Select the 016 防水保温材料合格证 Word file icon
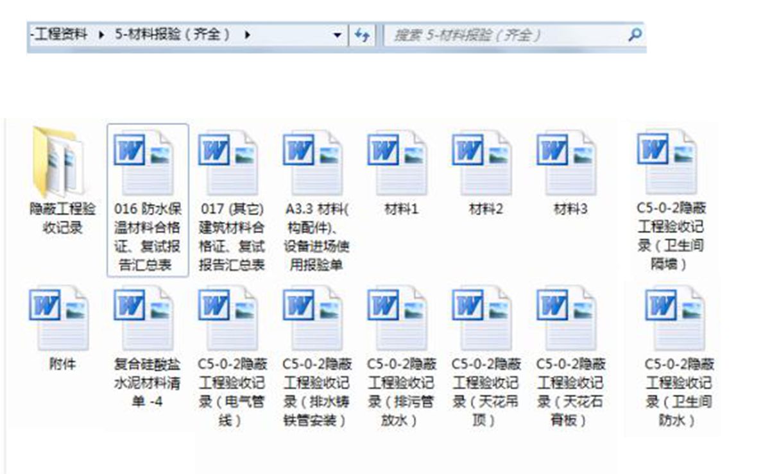The width and height of the screenshot is (770, 474). click(x=144, y=163)
